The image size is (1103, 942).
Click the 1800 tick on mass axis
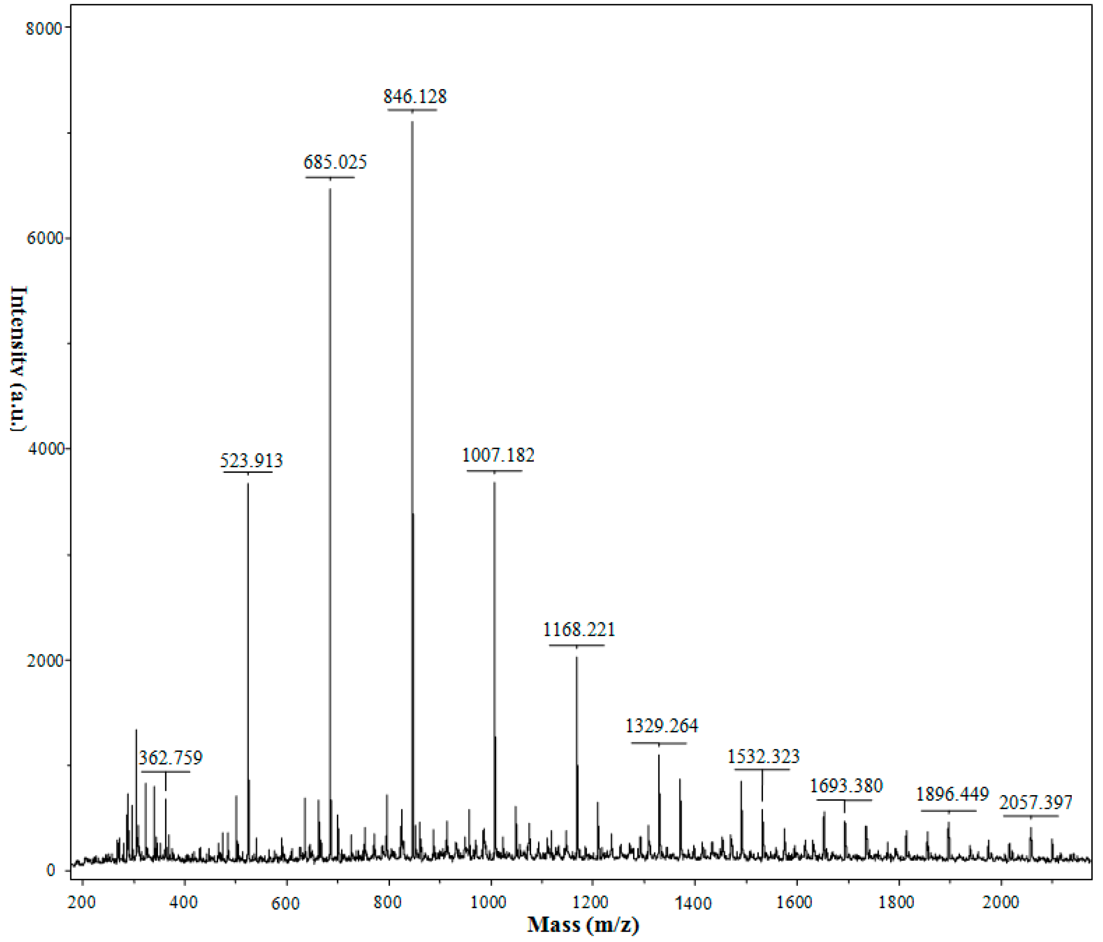897,902
